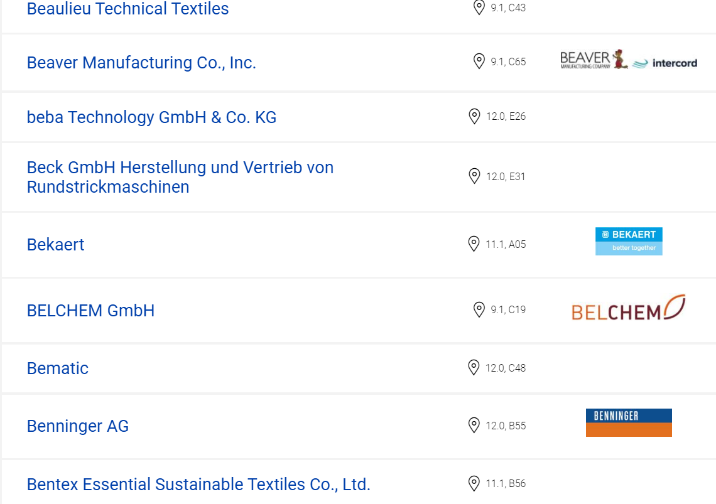The height and width of the screenshot is (504, 716).
Task: Click location pin beside 12.0, E26
Action: pos(474,116)
